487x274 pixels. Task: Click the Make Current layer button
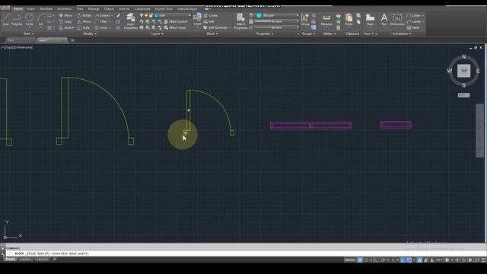[x=176, y=21]
